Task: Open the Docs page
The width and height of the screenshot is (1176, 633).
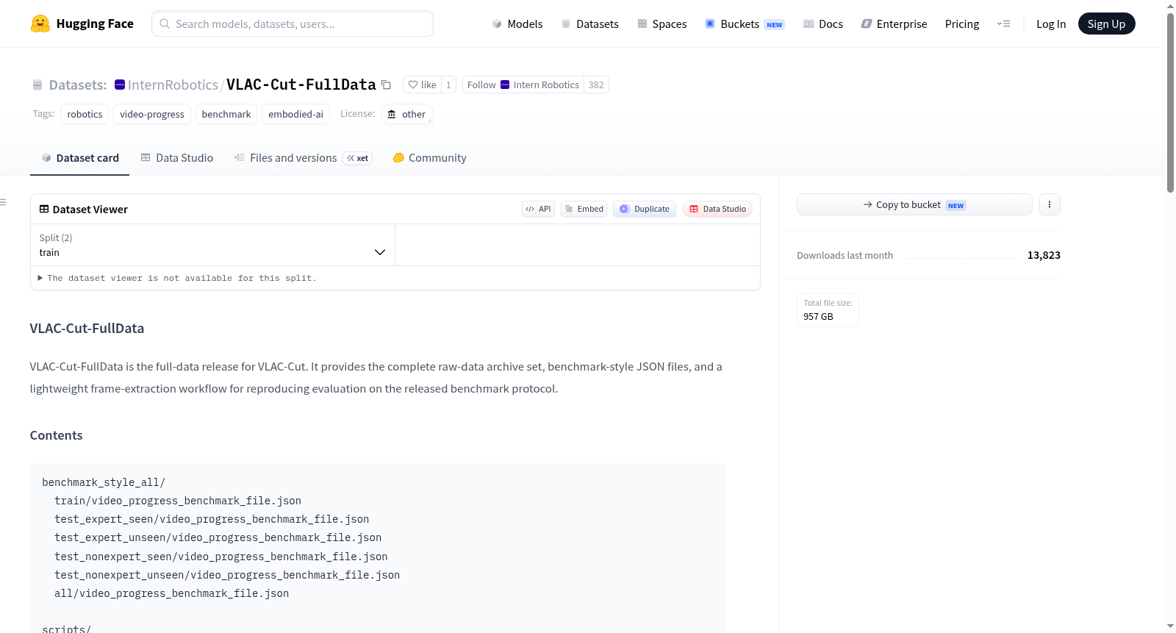Action: pos(823,24)
